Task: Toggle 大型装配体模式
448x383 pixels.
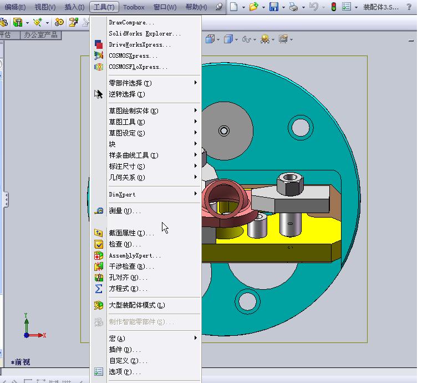Action: pos(137,305)
